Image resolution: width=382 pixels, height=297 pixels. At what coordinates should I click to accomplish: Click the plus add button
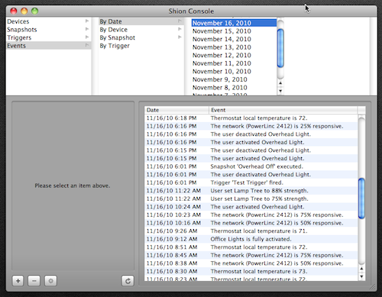point(18,281)
